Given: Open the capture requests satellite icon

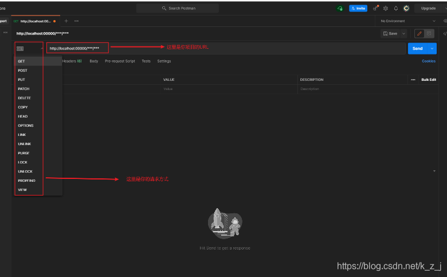Looking at the screenshot, I should [x=375, y=8].
